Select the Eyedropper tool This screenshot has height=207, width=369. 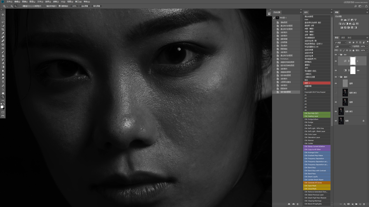(3, 33)
